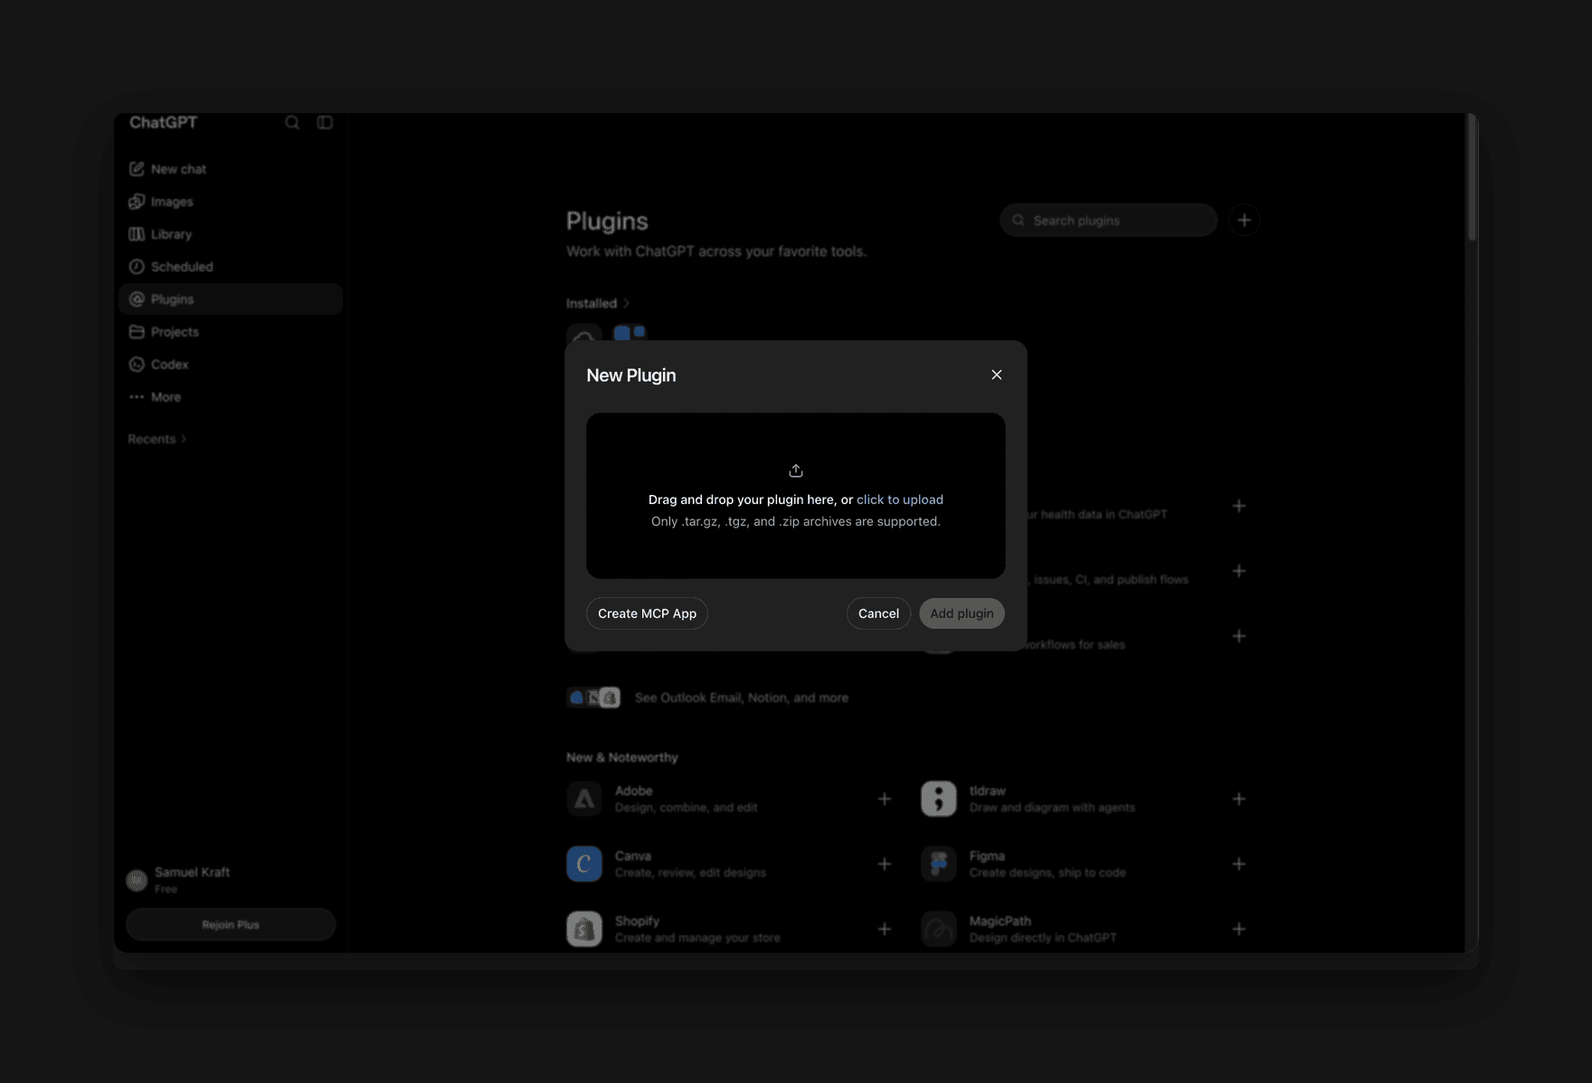Open Library in the sidebar

pyautogui.click(x=231, y=234)
